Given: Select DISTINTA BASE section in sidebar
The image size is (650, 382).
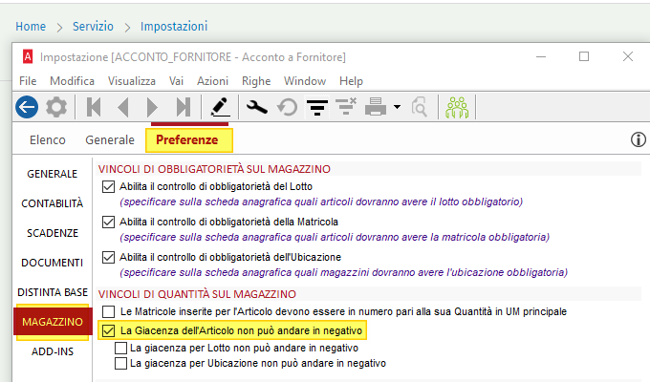Looking at the screenshot, I should tap(53, 292).
